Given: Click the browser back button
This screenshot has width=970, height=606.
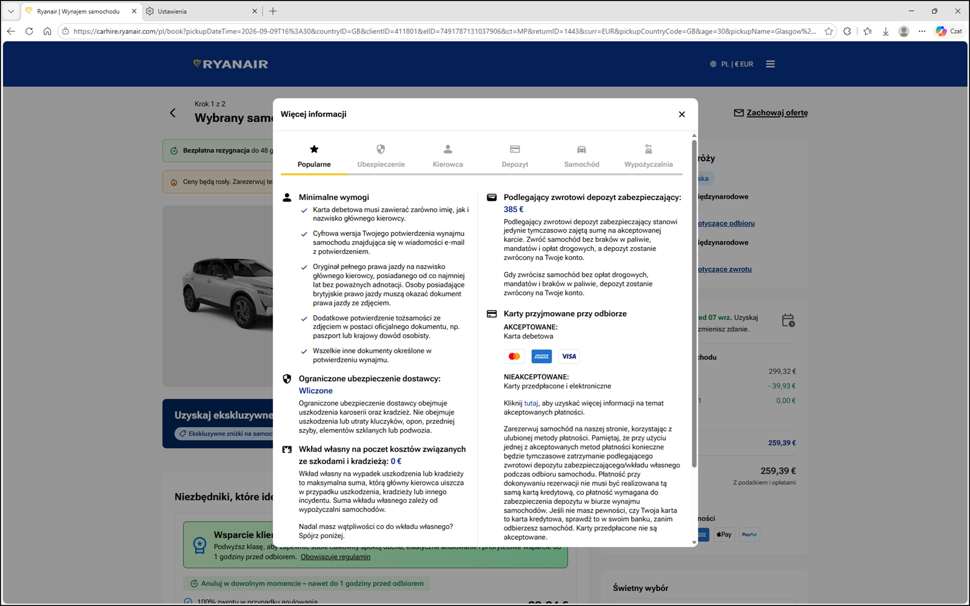Looking at the screenshot, I should click(x=11, y=31).
